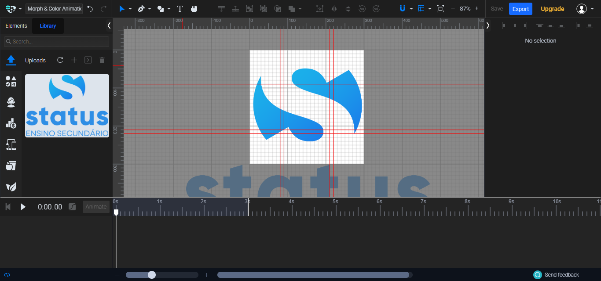
Task: Select the Pen tool
Action: click(142, 8)
